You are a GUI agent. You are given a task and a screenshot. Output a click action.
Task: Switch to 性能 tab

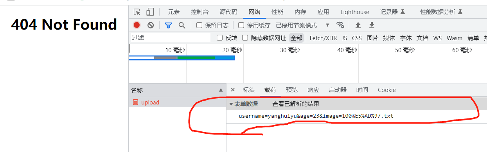(277, 12)
